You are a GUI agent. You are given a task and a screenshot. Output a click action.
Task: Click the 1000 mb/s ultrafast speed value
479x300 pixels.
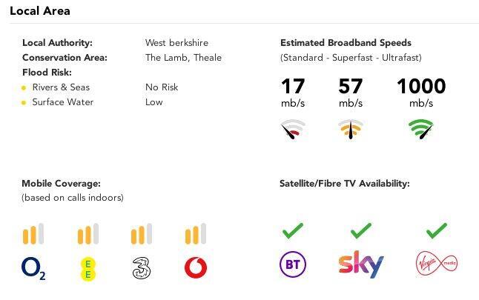tap(421, 87)
